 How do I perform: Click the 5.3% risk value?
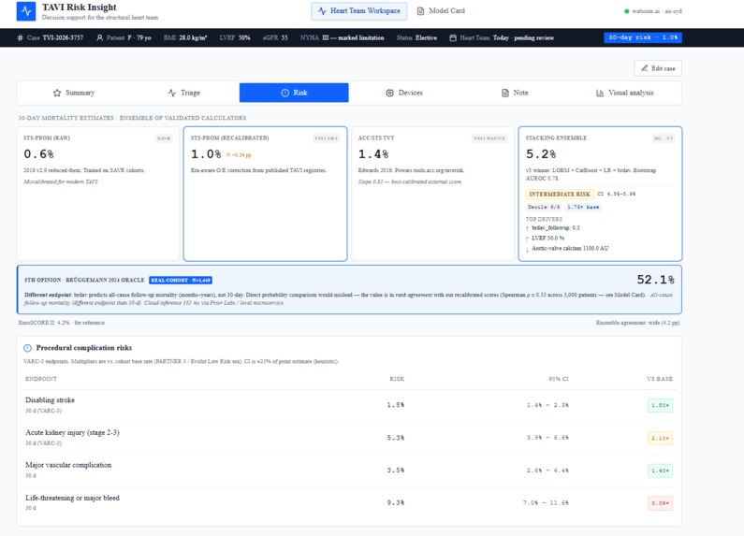396,438
